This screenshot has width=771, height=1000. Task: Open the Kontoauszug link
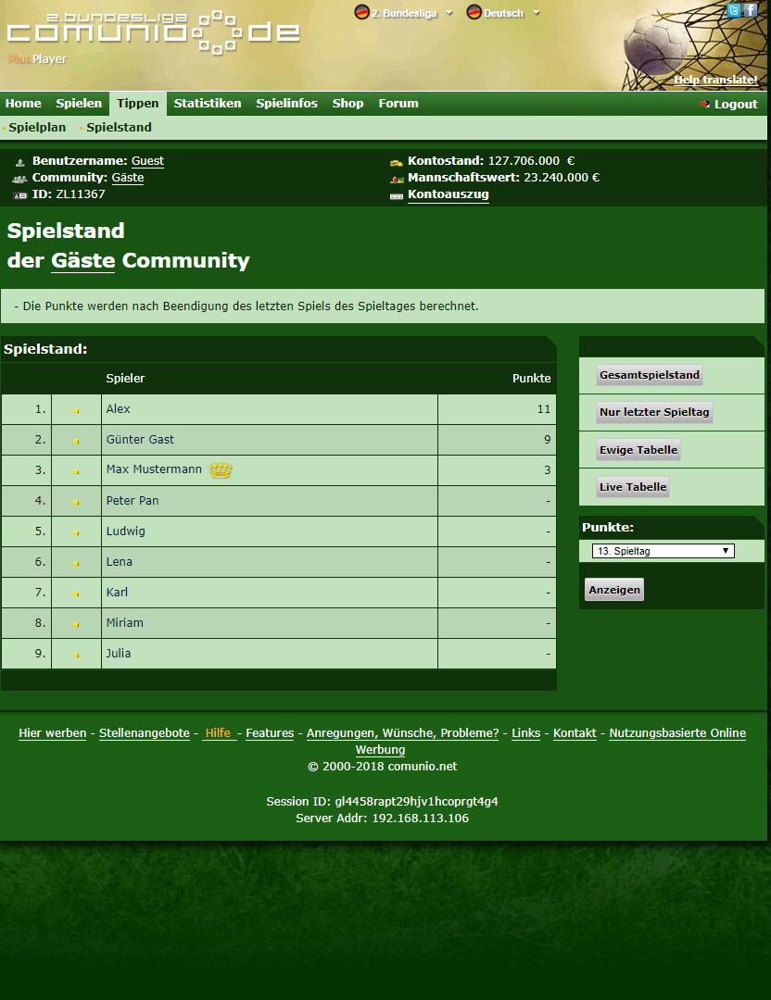coord(448,194)
